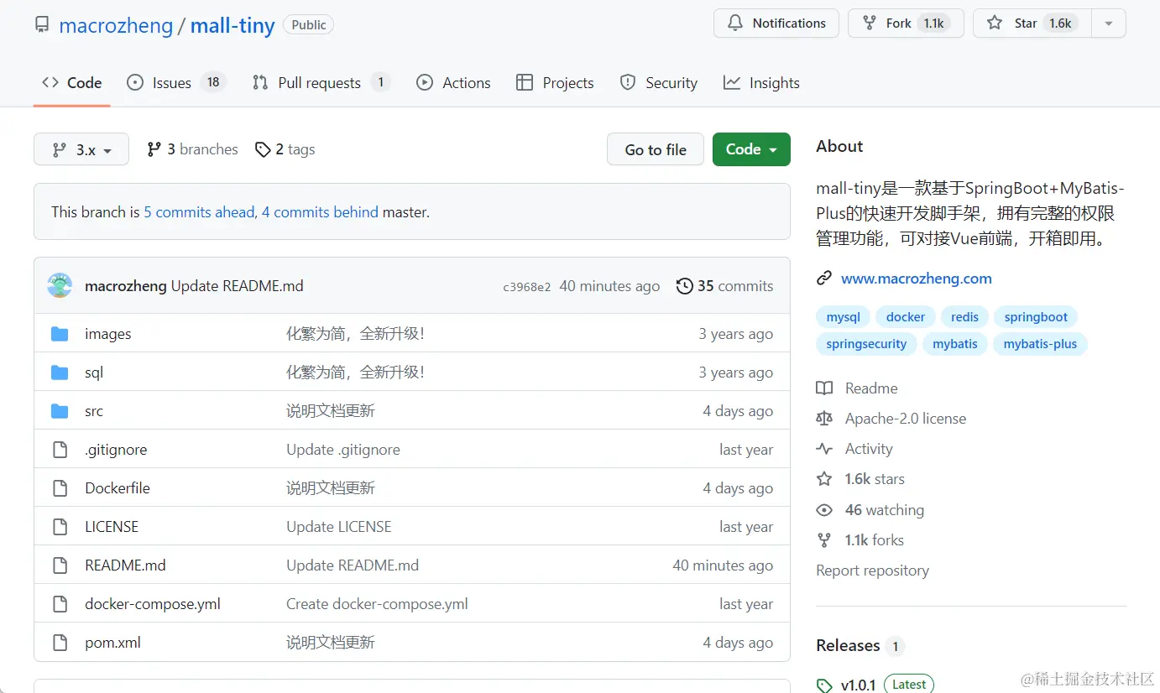1160x693 pixels.
Task: Switch to the Issues tab
Action: [x=176, y=82]
